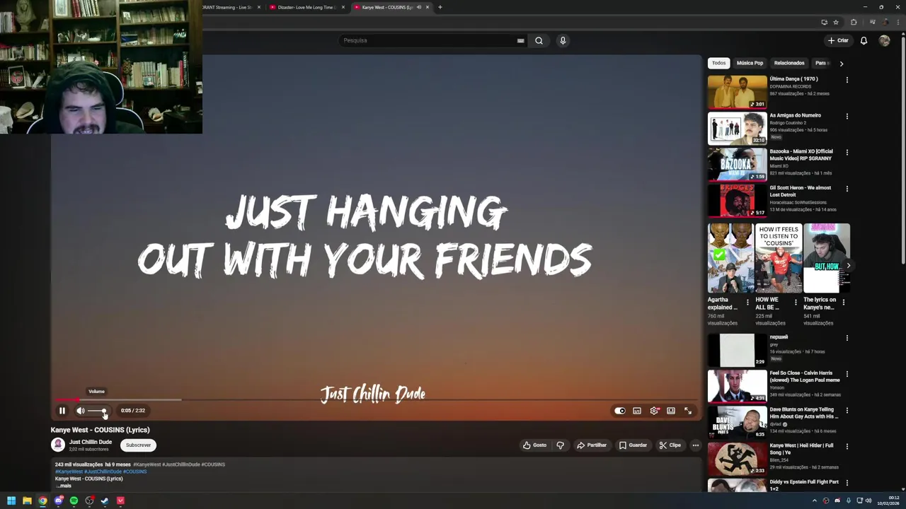This screenshot has width=906, height=509.
Task: Open more actions three-dot menu under video
Action: click(696, 445)
